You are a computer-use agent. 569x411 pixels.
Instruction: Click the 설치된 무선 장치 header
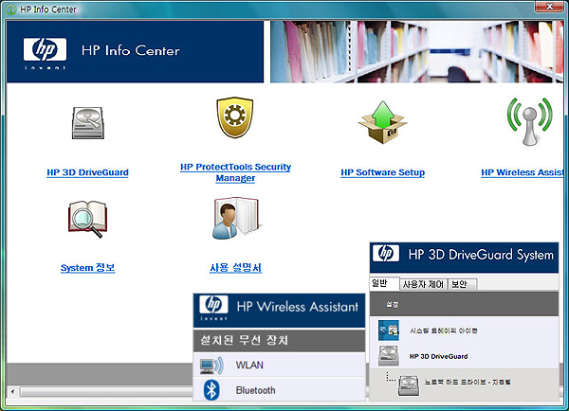[279, 340]
